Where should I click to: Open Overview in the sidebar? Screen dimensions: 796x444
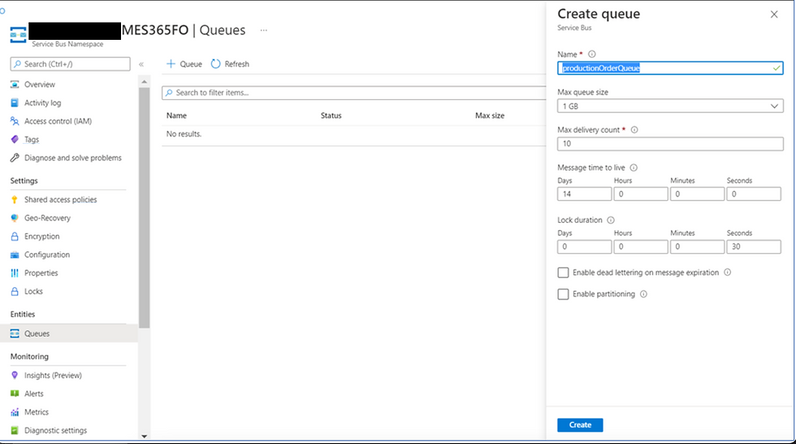pyautogui.click(x=40, y=85)
